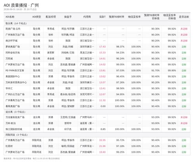Click the '代理商' column header
The height and width of the screenshot is (162, 194).
click(87, 17)
